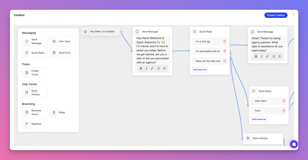The width and height of the screenshot is (308, 160).
Task: Delete the "I'm a user" reply
Action: [x=224, y=42]
